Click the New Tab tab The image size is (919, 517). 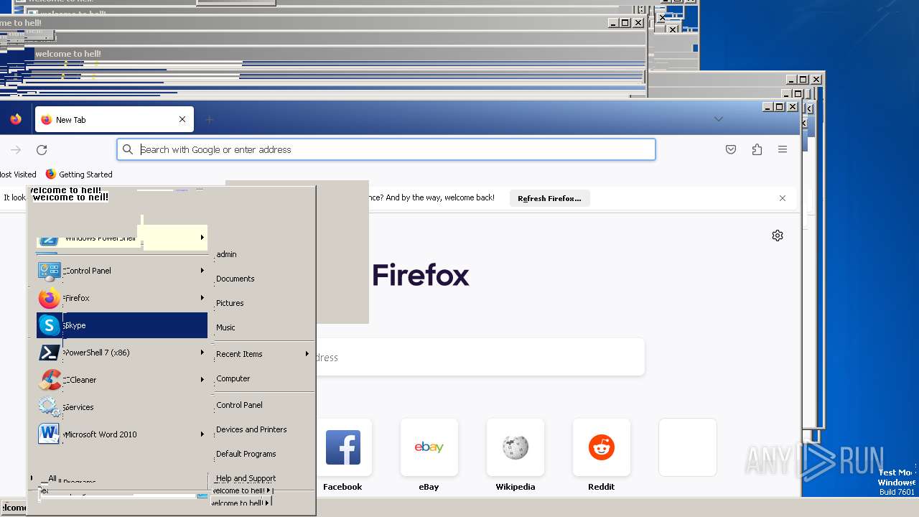113,119
